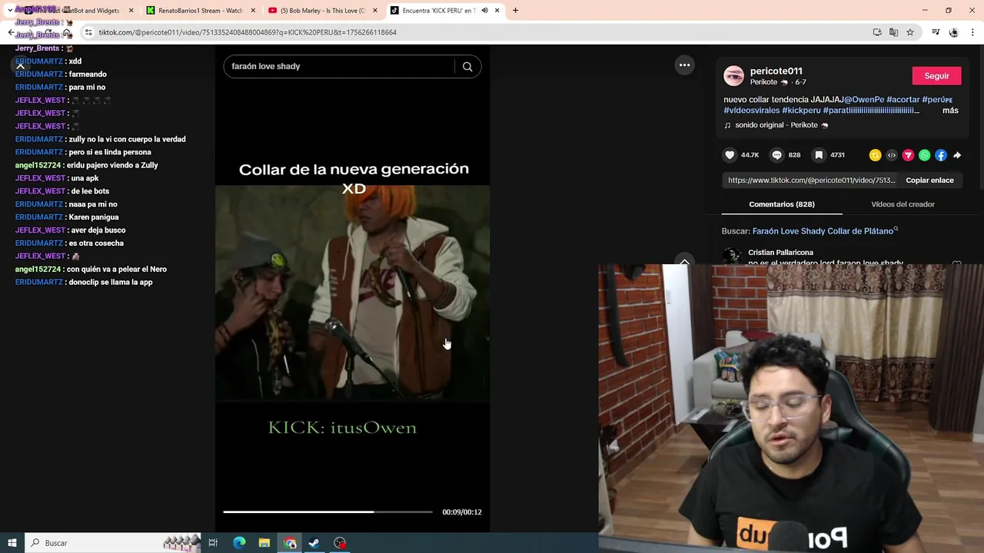This screenshot has height=553, width=984.
Task: Close the Bob Marley tab
Action: pyautogui.click(x=374, y=10)
